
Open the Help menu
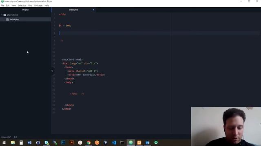pos(47,5)
